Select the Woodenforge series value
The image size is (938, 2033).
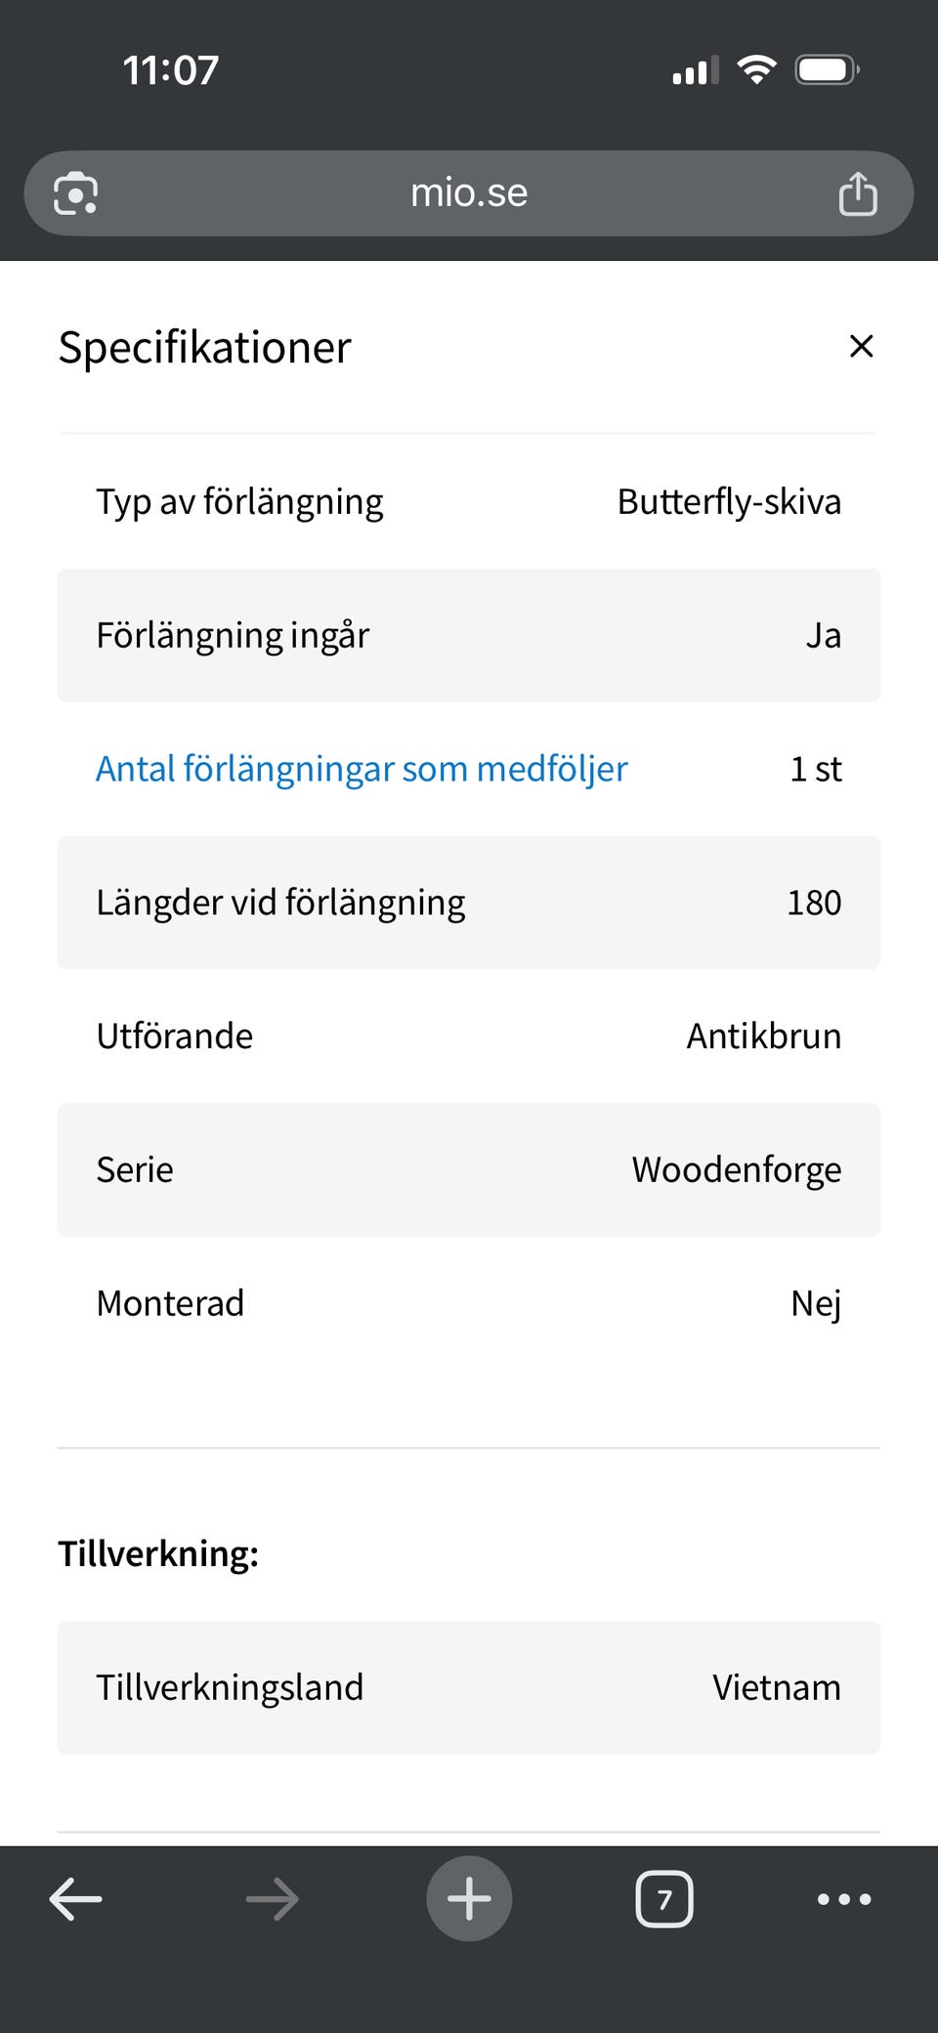pyautogui.click(x=737, y=1169)
